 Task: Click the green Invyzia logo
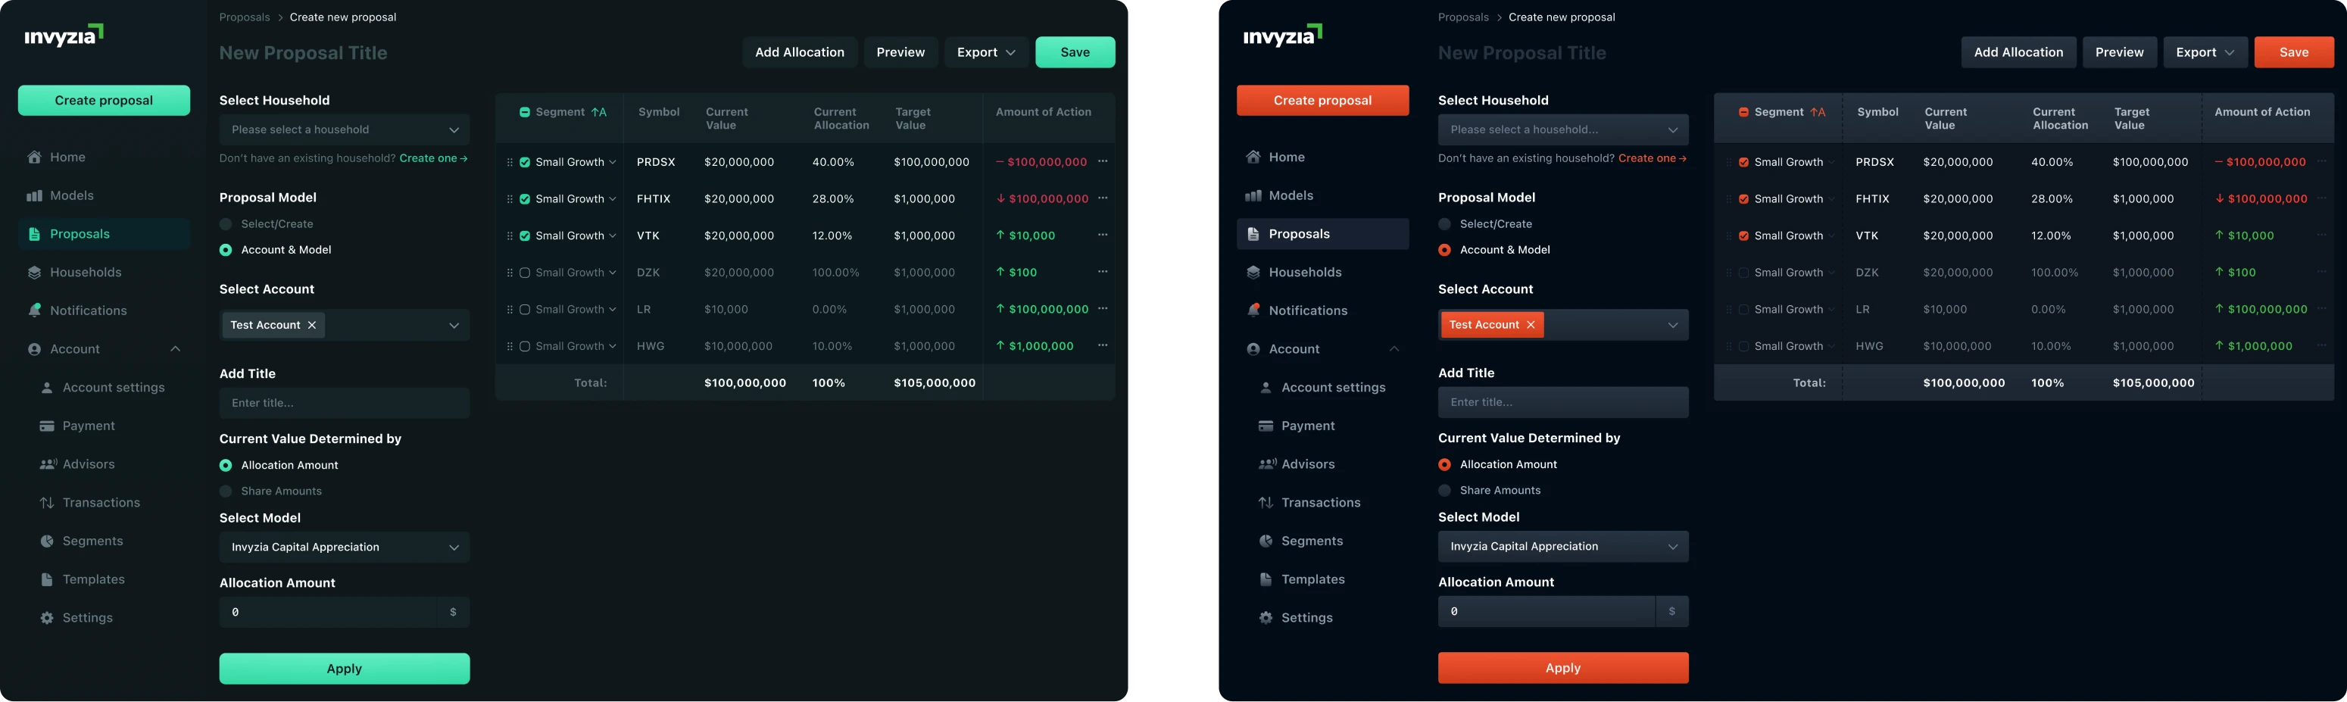click(x=64, y=35)
